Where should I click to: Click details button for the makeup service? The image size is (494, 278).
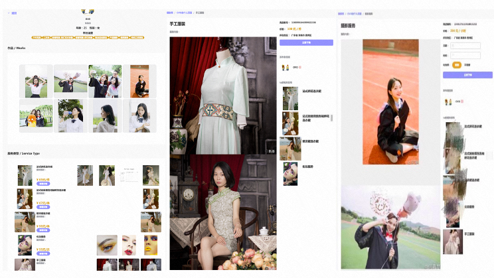(43, 253)
